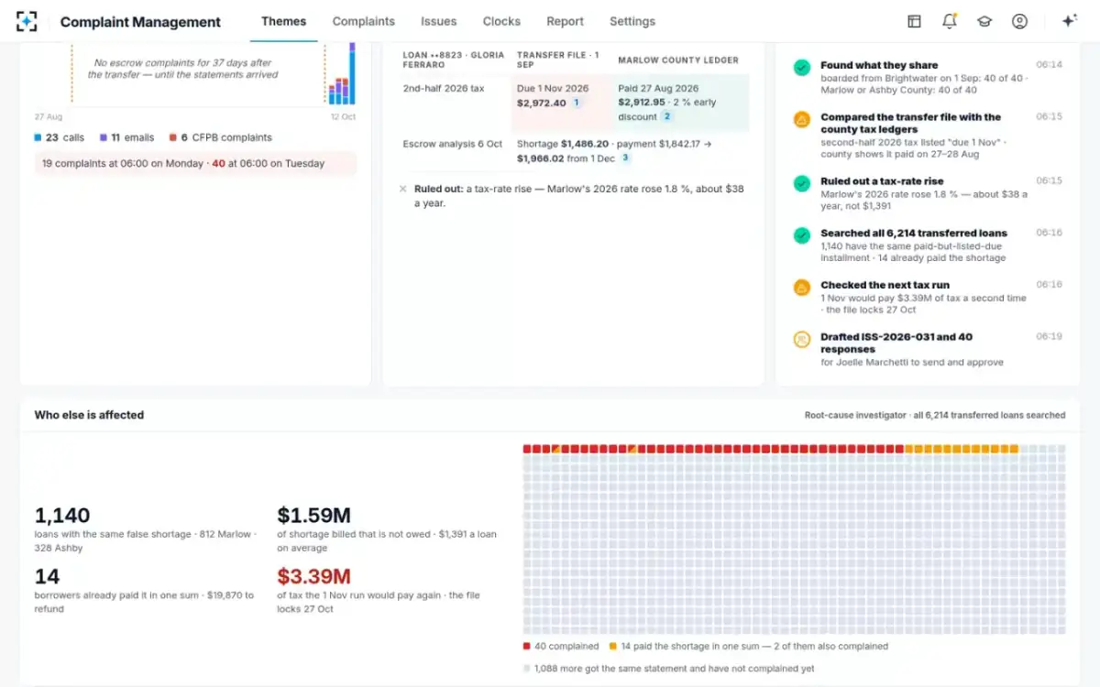The image size is (1100, 687).
Task: Click the blue calls legend swatch
Action: click(x=38, y=137)
